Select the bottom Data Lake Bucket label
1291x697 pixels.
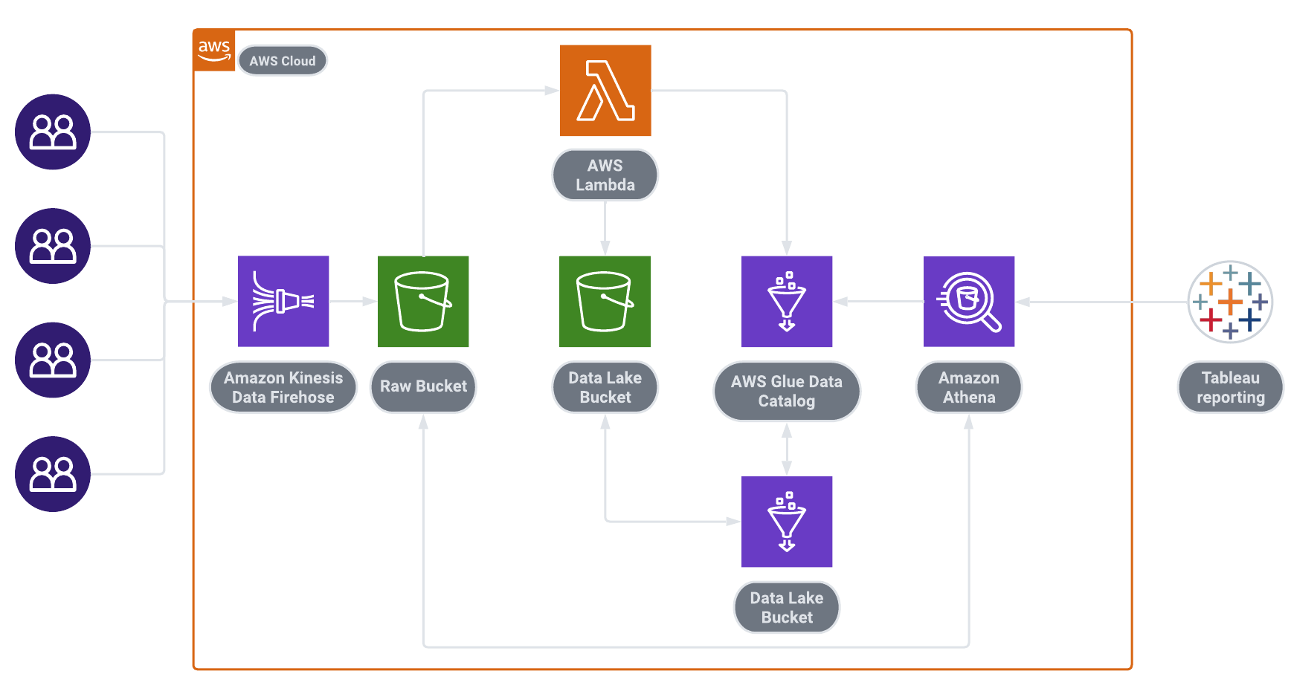click(787, 607)
